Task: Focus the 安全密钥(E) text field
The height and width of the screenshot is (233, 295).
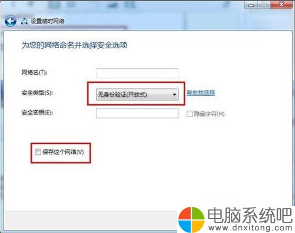Action: click(x=137, y=113)
